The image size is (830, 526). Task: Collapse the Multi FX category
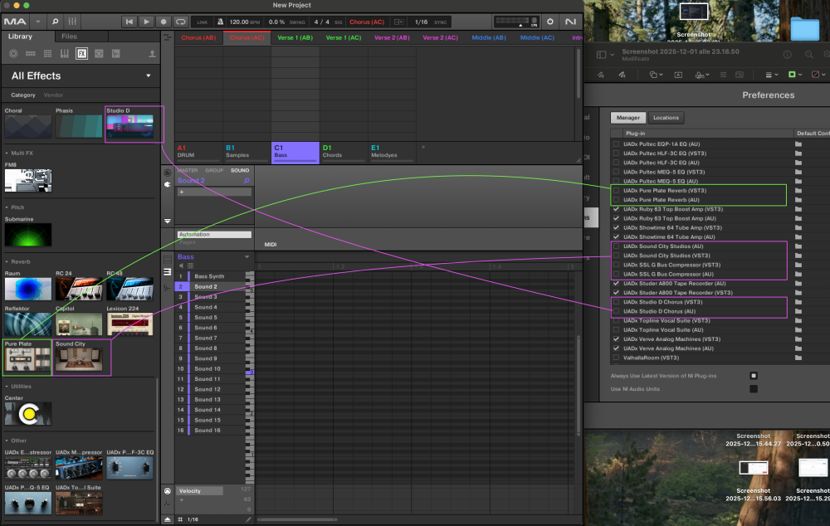pos(7,153)
